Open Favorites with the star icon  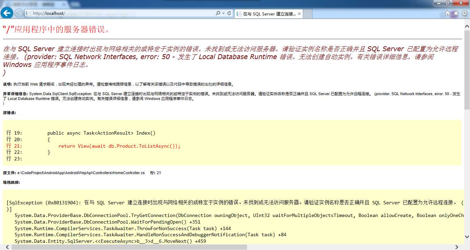[x=456, y=13]
